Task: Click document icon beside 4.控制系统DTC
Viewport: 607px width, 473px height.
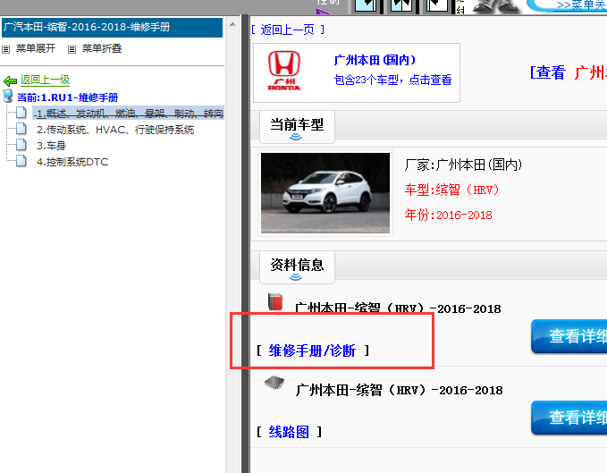Action: pyautogui.click(x=21, y=161)
